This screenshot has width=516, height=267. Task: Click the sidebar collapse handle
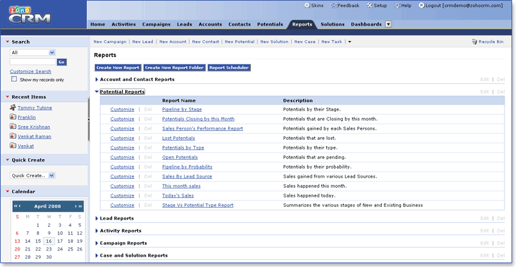(x=89, y=120)
